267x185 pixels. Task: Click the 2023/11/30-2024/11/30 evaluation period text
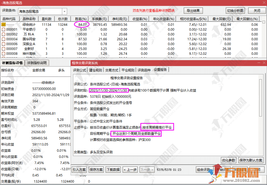[109, 90]
